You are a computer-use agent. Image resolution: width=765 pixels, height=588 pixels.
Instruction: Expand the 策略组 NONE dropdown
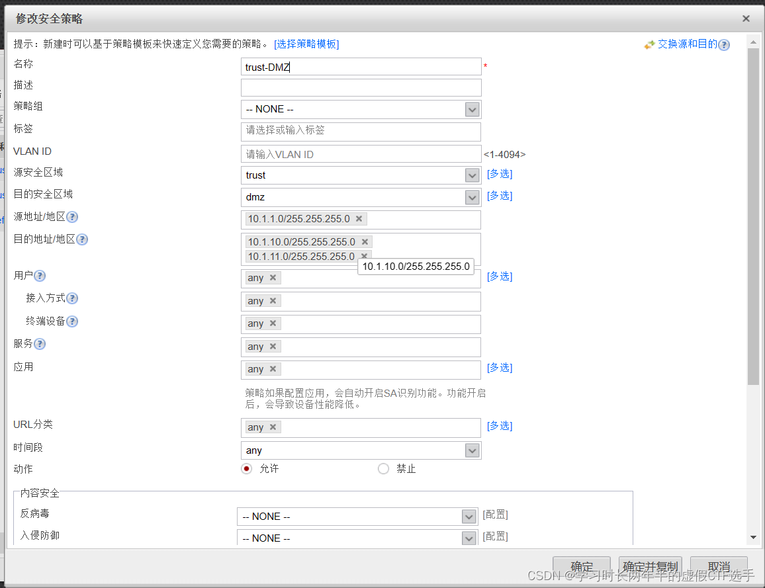[x=472, y=110]
